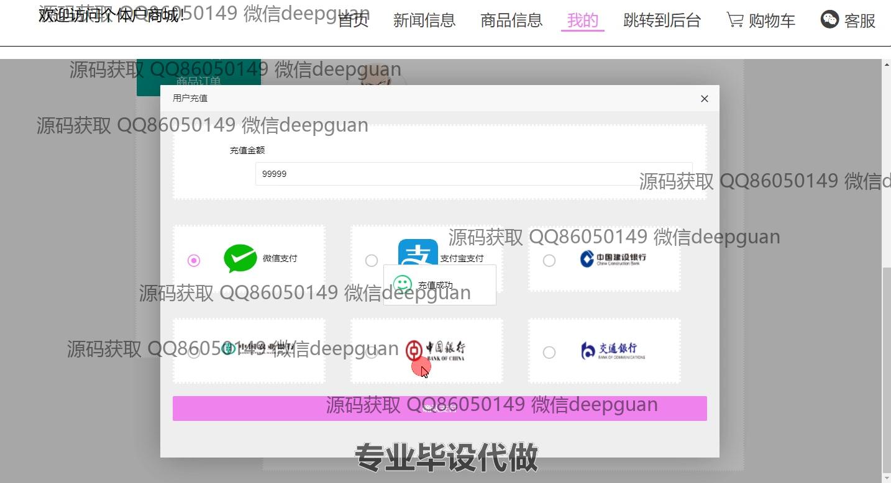Open the 我的 navigation tab
This screenshot has width=891, height=483.
[583, 21]
